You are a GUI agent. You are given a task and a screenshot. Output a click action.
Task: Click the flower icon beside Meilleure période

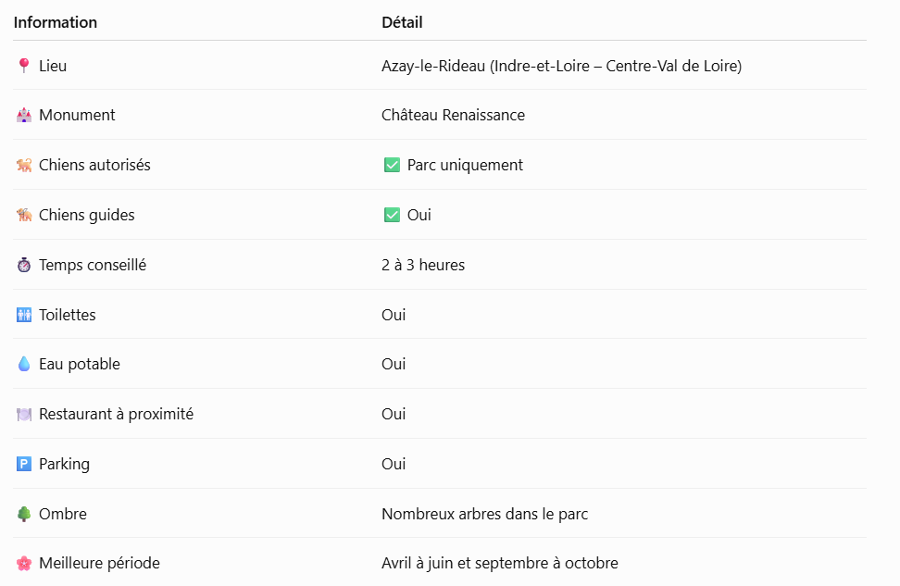coord(24,563)
